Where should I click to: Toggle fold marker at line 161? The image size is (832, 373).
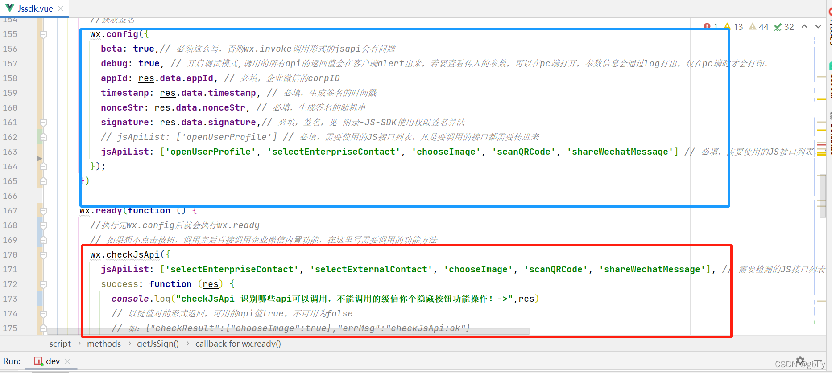click(43, 123)
